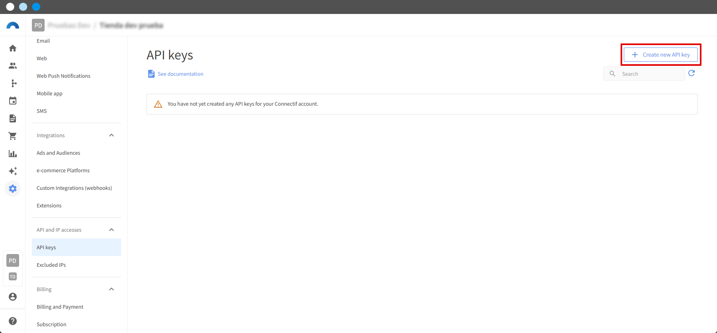The width and height of the screenshot is (717, 333).
Task: Collapse the Billing section
Action: click(112, 289)
